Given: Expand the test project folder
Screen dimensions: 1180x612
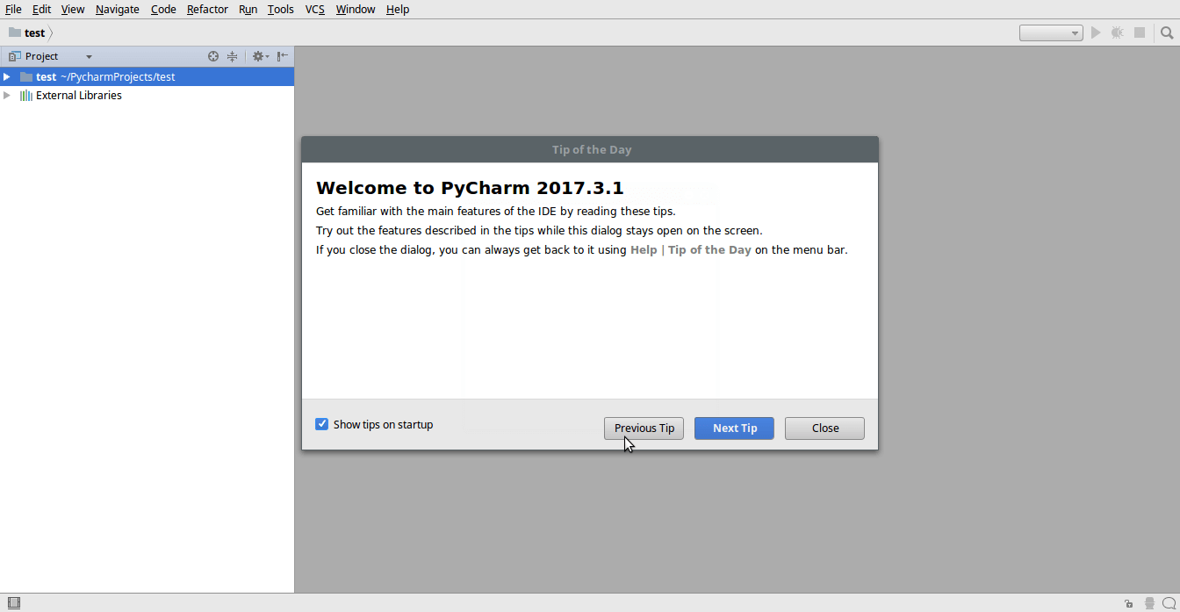Looking at the screenshot, I should tap(7, 77).
